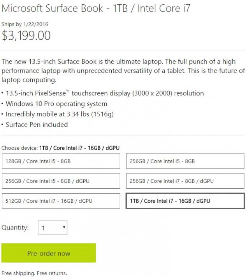Click the Quantity label
Screen dimensions: 246x277
15,228
